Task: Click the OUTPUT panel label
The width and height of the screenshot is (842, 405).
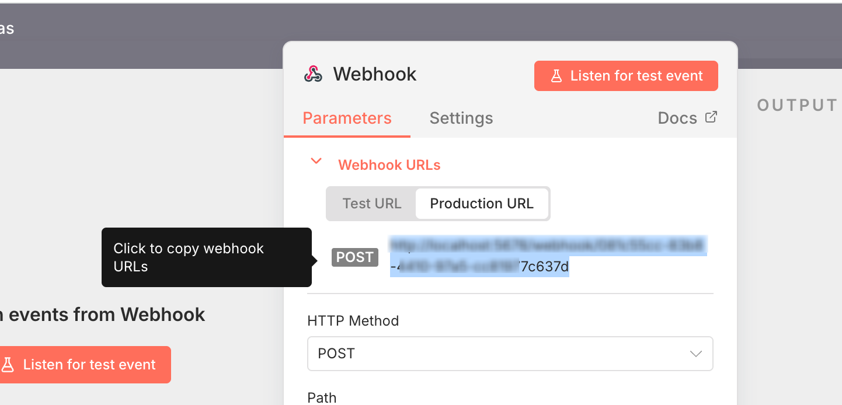Action: 797,105
